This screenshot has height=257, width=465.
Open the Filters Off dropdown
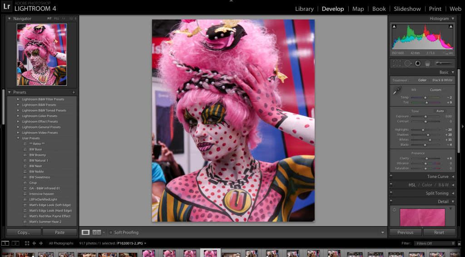click(x=435, y=243)
